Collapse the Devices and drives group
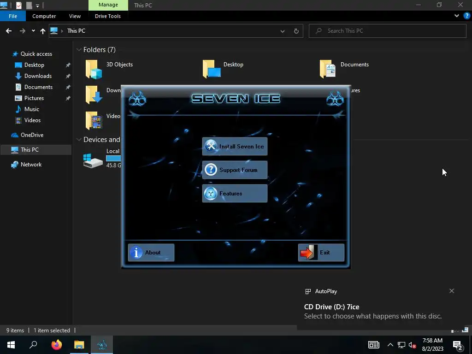Image resolution: width=472 pixels, height=354 pixels. [x=79, y=139]
